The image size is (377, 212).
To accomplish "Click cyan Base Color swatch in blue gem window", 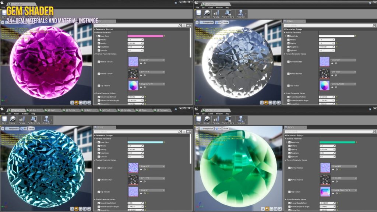I will tap(145, 142).
